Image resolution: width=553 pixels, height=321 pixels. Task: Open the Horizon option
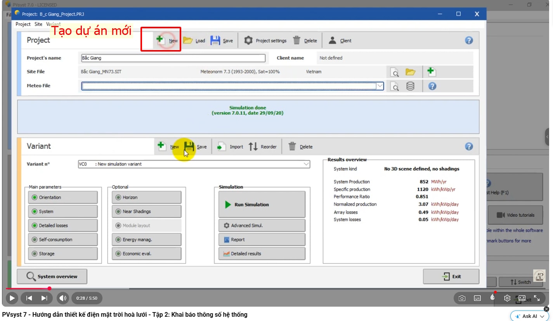(147, 197)
